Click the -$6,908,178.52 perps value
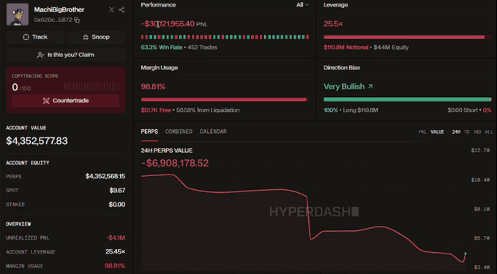497x274 pixels. click(x=175, y=163)
